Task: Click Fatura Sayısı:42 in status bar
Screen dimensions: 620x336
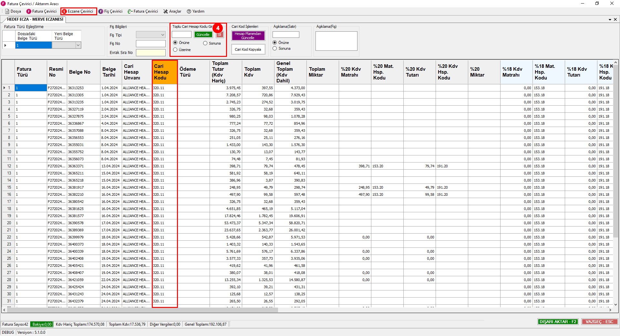Action: tap(15, 324)
